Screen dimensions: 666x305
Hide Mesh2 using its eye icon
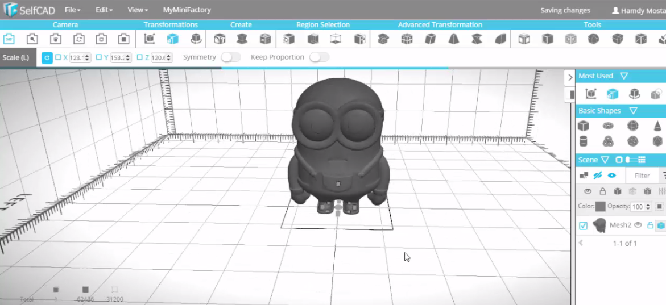point(638,225)
